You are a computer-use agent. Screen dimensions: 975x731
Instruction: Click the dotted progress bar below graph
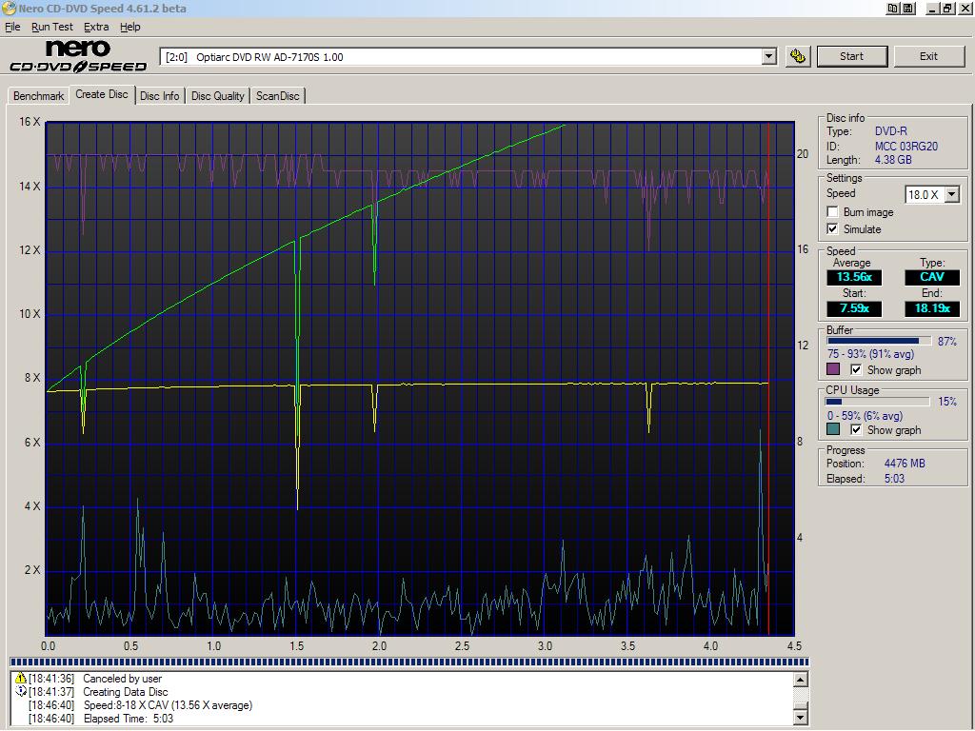pyautogui.click(x=409, y=662)
